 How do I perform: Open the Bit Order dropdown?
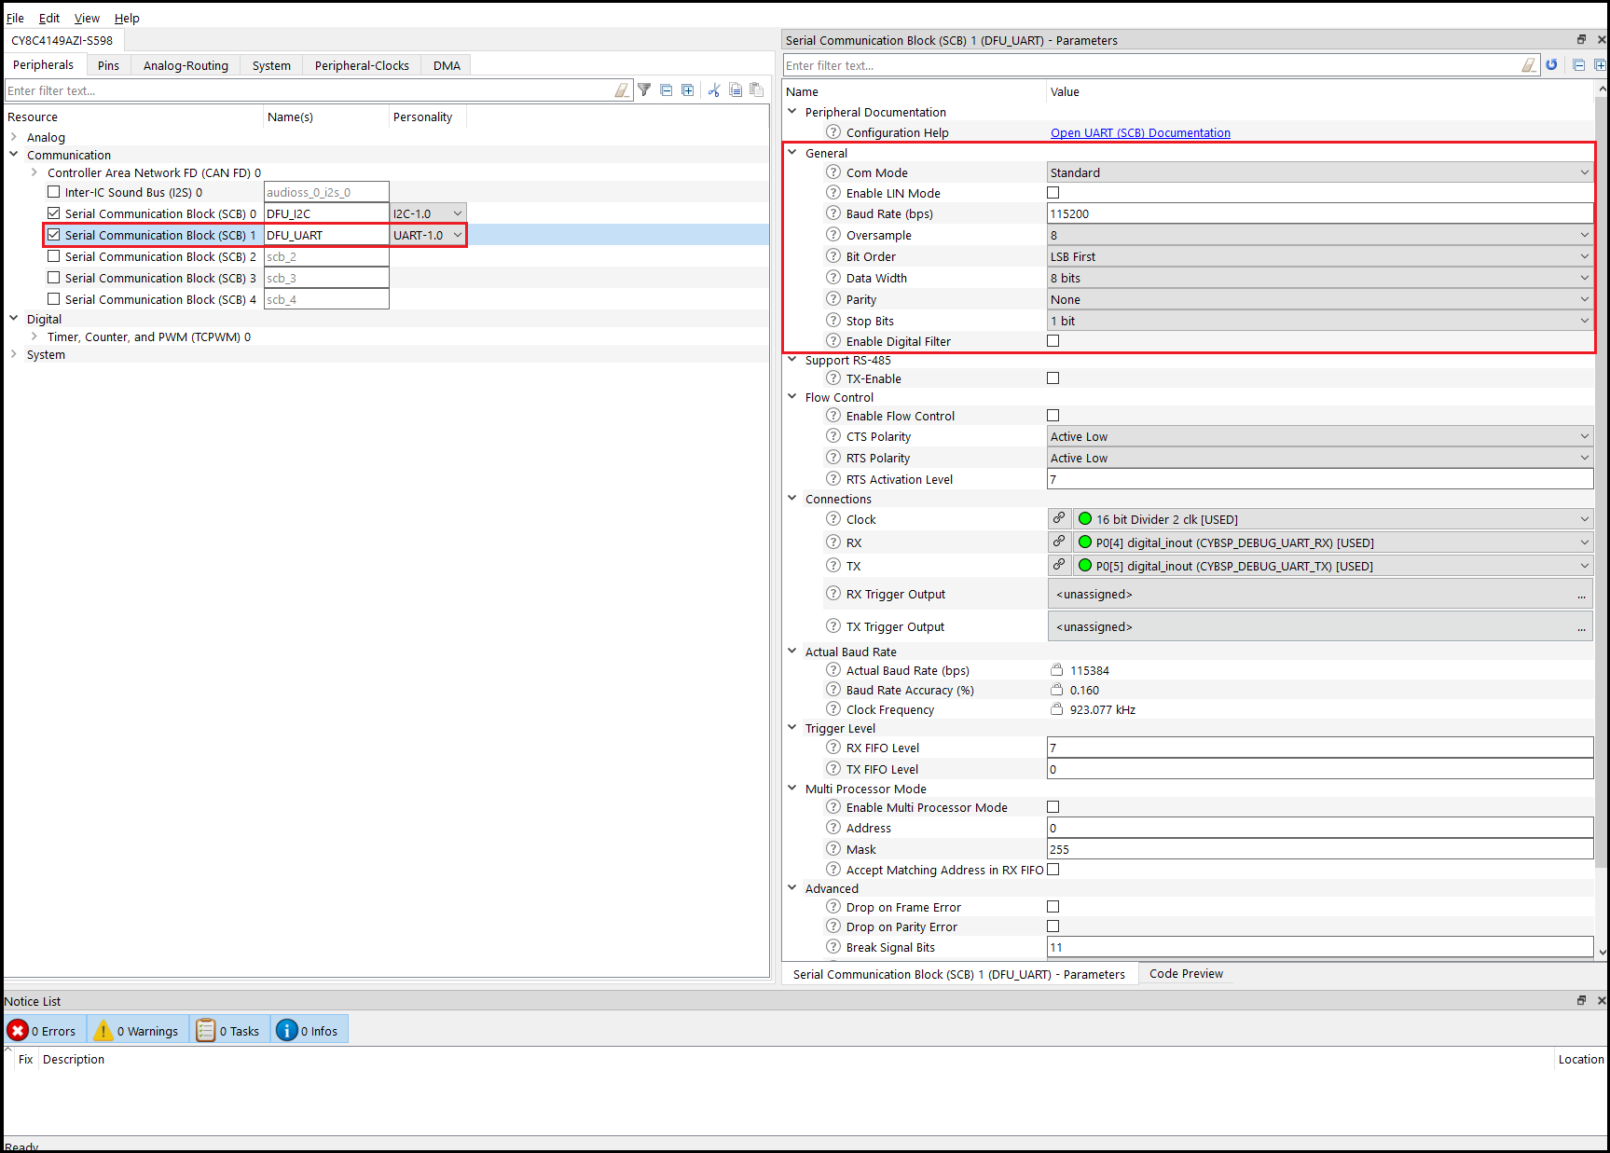tap(1320, 256)
